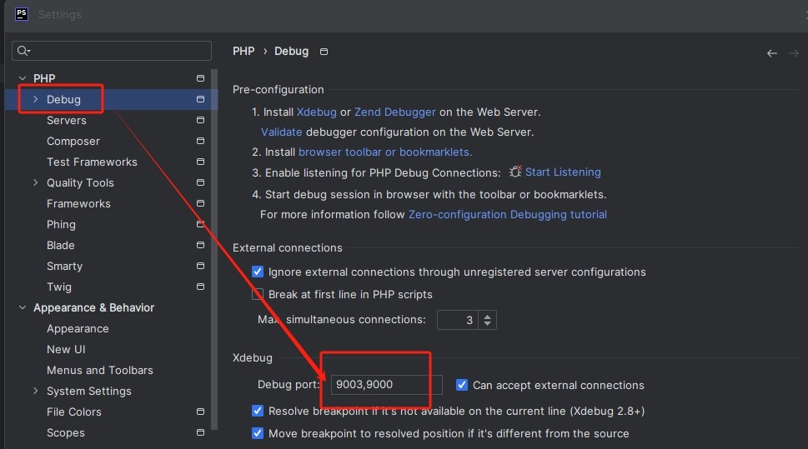Select Test Frameworks in settings tree
Viewport: 808px width, 449px height.
[x=92, y=162]
